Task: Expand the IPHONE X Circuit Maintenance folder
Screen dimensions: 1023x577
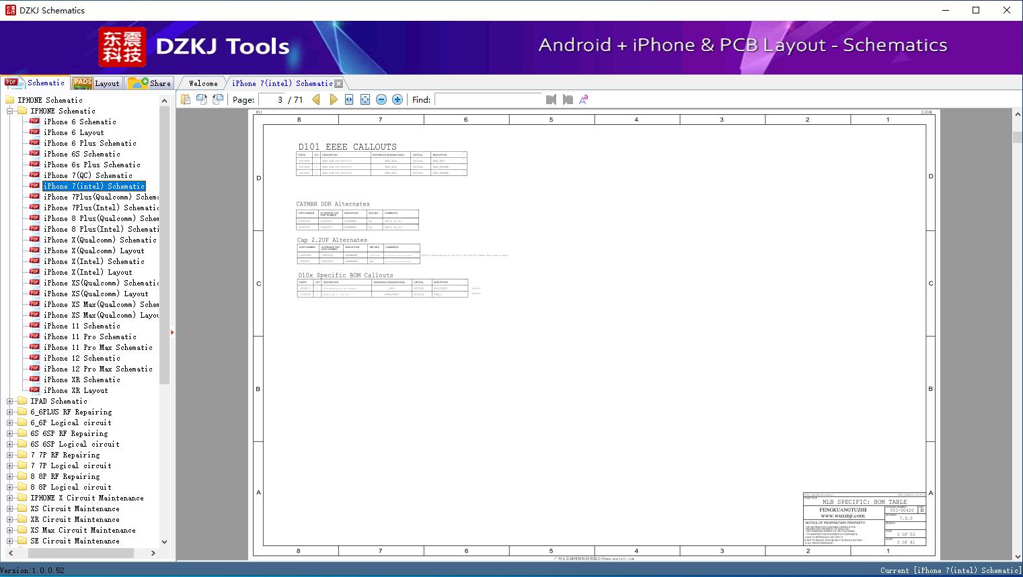Action: [x=10, y=498]
